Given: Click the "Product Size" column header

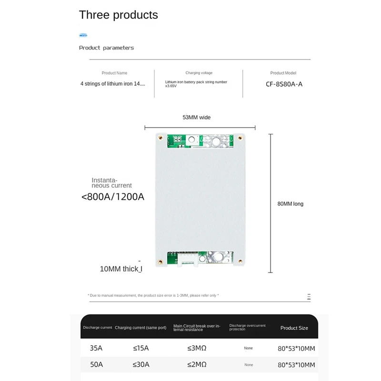Looking at the screenshot, I should pyautogui.click(x=294, y=328).
